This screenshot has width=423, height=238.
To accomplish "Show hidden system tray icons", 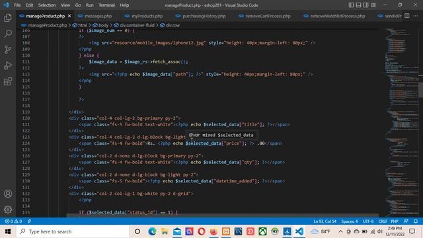I will [x=340, y=231].
